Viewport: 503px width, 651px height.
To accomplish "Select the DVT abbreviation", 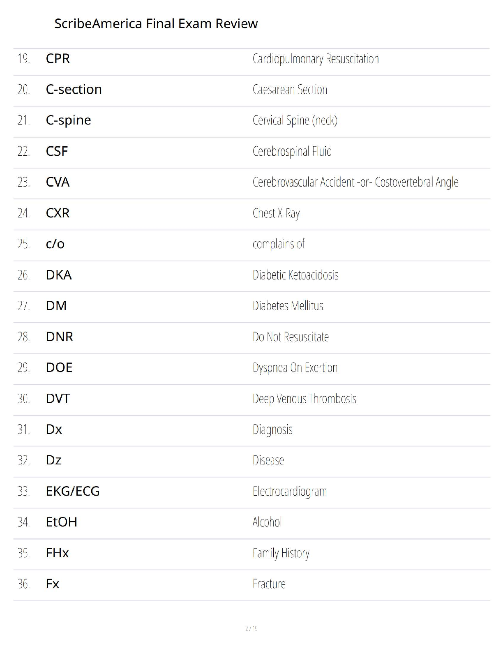I will point(58,399).
